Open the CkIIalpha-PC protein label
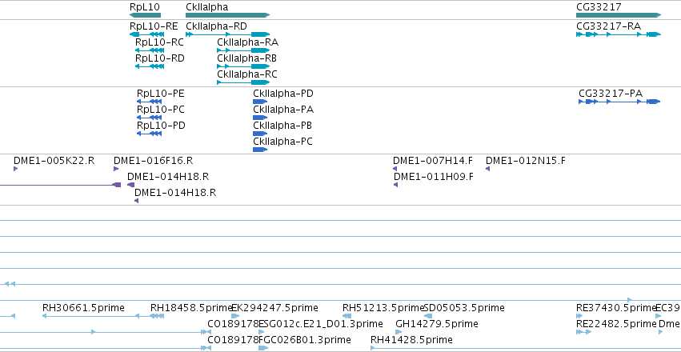681x352 pixels. click(282, 142)
